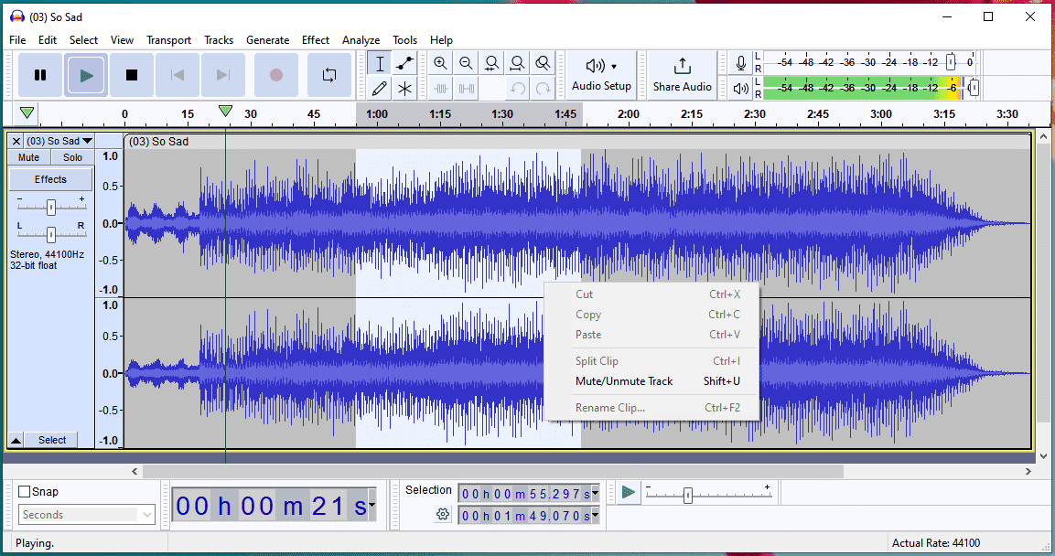Click the Zoom Out magnifier
This screenshot has width=1055, height=556.
pos(466,63)
